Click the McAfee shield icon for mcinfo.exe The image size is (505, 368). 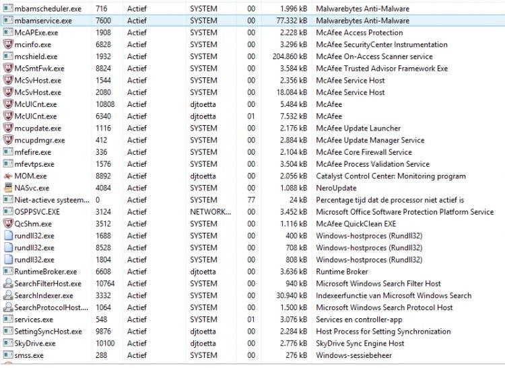click(x=7, y=44)
